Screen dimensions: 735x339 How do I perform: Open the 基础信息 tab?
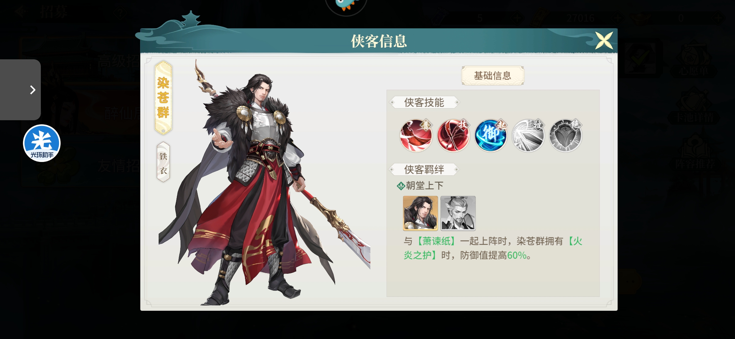493,76
